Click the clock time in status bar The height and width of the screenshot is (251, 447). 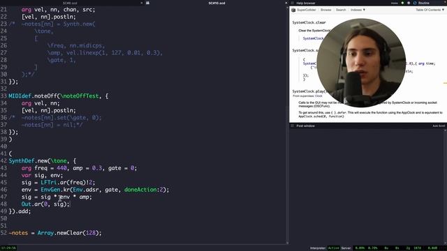coord(8,248)
